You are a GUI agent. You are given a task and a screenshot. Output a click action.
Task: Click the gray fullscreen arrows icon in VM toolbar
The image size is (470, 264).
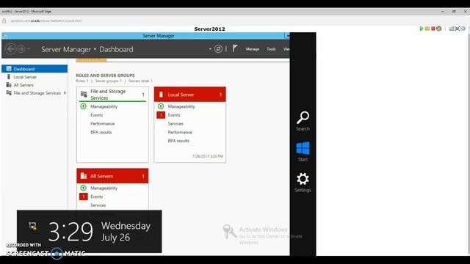click(x=457, y=29)
